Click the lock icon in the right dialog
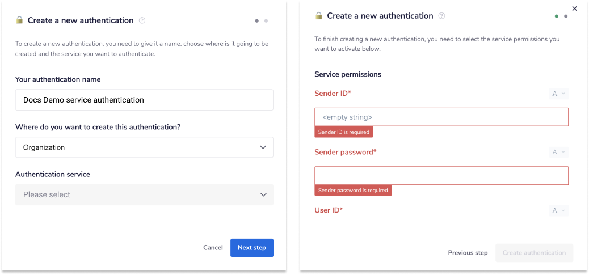This screenshot has width=589, height=275. pos(319,16)
